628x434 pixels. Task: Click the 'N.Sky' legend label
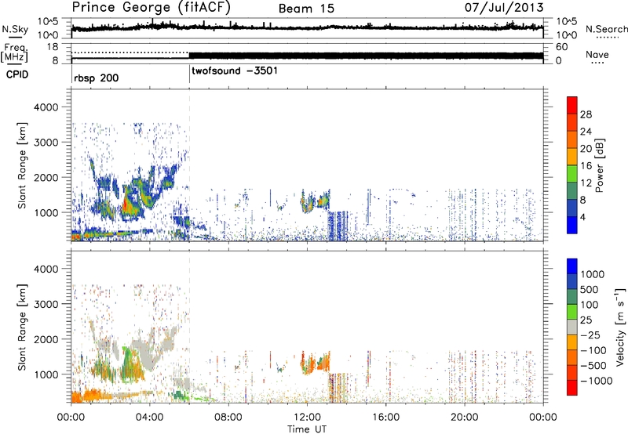15,30
